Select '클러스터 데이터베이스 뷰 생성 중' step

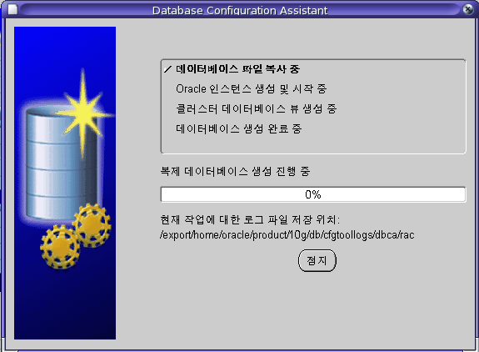(256, 109)
